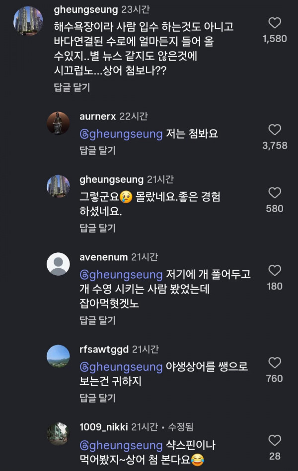Open 1009_nikki's profile picture
Image resolution: width=298 pixels, height=471 pixels.
pos(58,434)
